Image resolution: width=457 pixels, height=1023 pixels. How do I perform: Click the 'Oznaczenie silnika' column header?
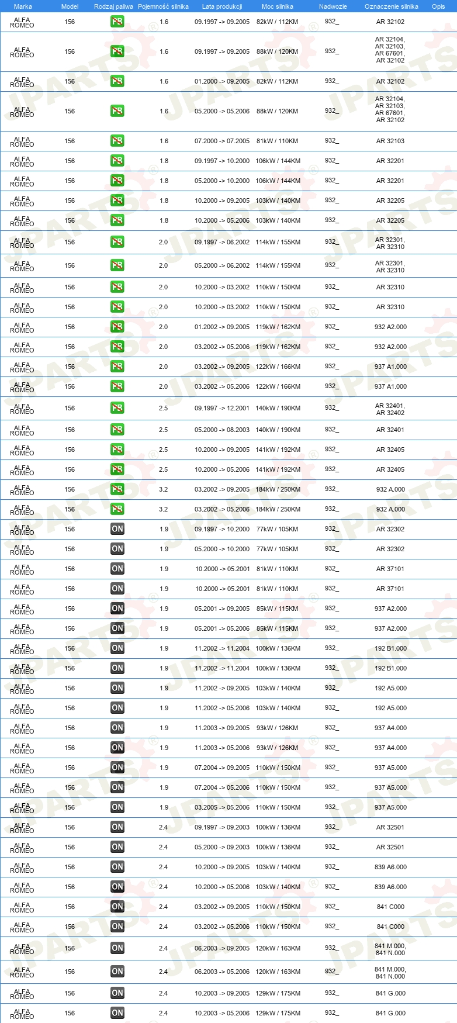point(392,6)
